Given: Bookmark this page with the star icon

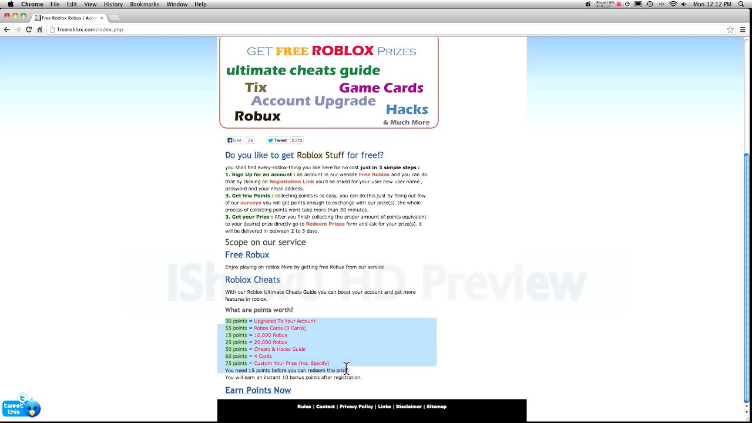Looking at the screenshot, I should pyautogui.click(x=730, y=29).
